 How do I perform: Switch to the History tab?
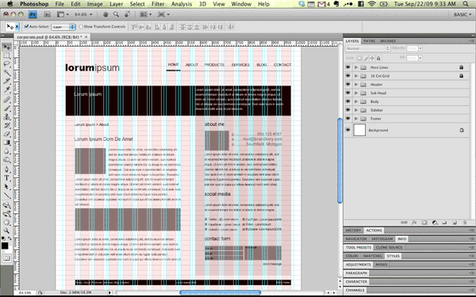pyautogui.click(x=353, y=230)
